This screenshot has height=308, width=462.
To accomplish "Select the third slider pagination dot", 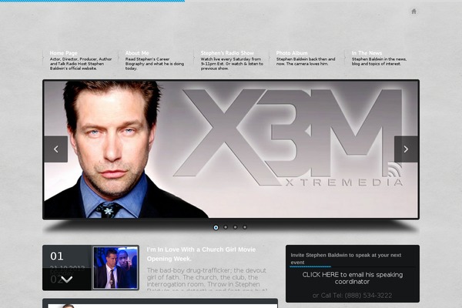I will tap(235, 227).
